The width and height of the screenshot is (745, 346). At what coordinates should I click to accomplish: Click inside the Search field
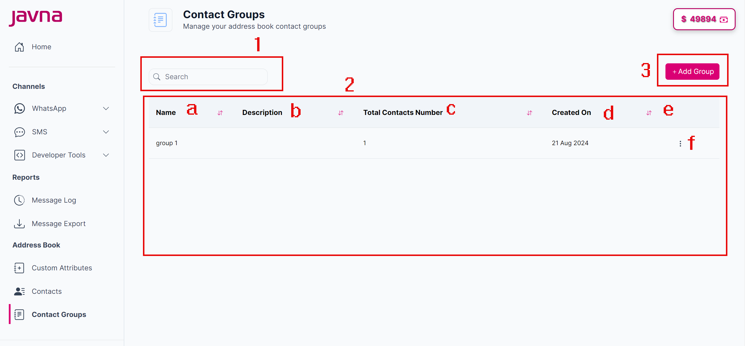pos(208,77)
